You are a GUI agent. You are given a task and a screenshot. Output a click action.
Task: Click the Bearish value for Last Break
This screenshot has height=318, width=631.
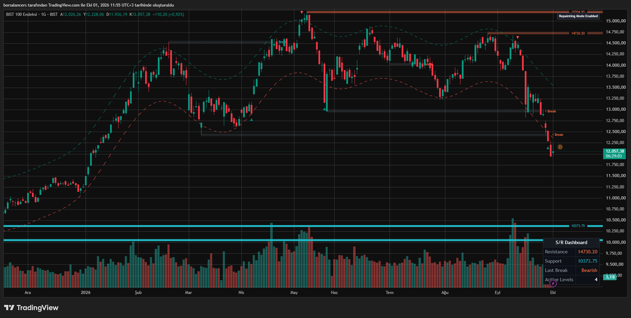[x=589, y=270]
